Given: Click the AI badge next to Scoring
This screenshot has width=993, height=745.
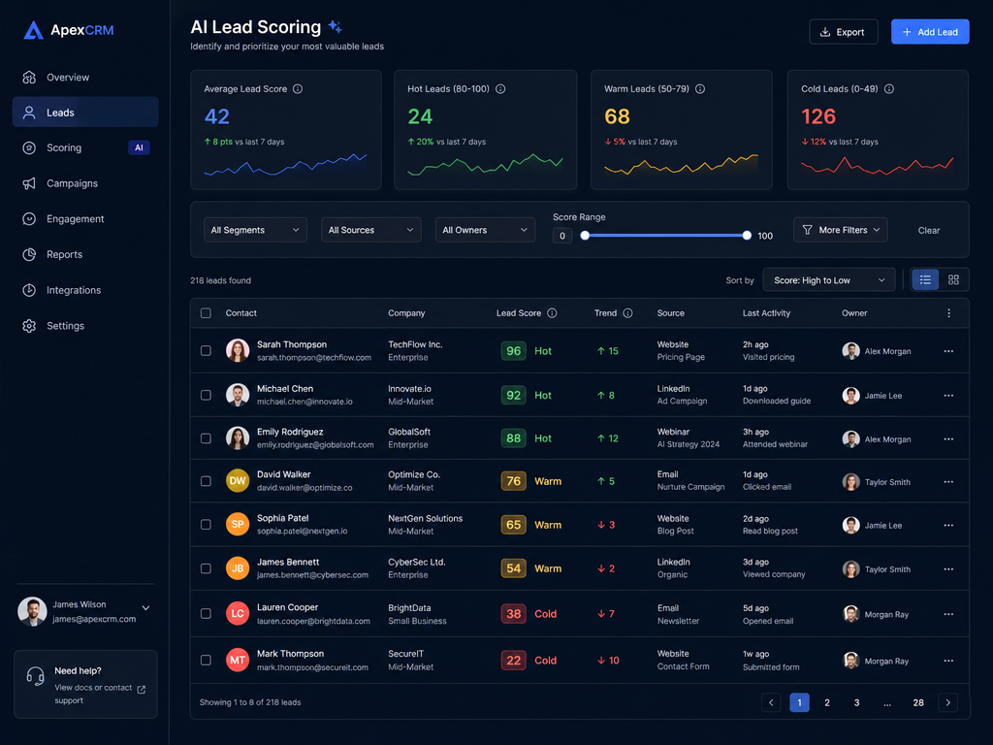Looking at the screenshot, I should (139, 147).
